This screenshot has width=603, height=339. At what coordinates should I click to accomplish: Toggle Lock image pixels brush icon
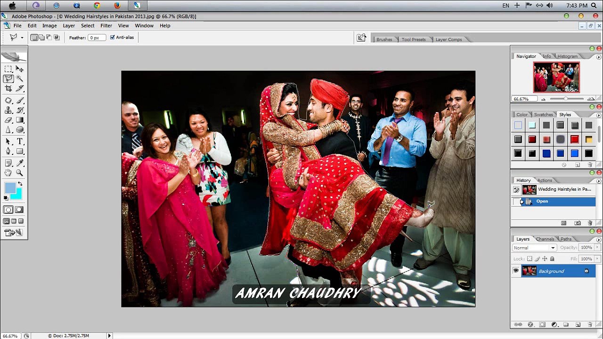537,259
